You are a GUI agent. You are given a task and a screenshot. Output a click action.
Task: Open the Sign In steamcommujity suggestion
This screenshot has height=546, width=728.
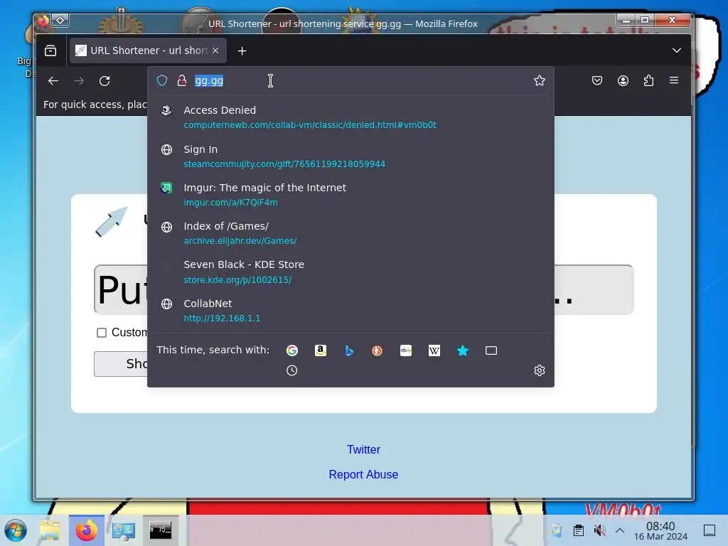coord(350,156)
